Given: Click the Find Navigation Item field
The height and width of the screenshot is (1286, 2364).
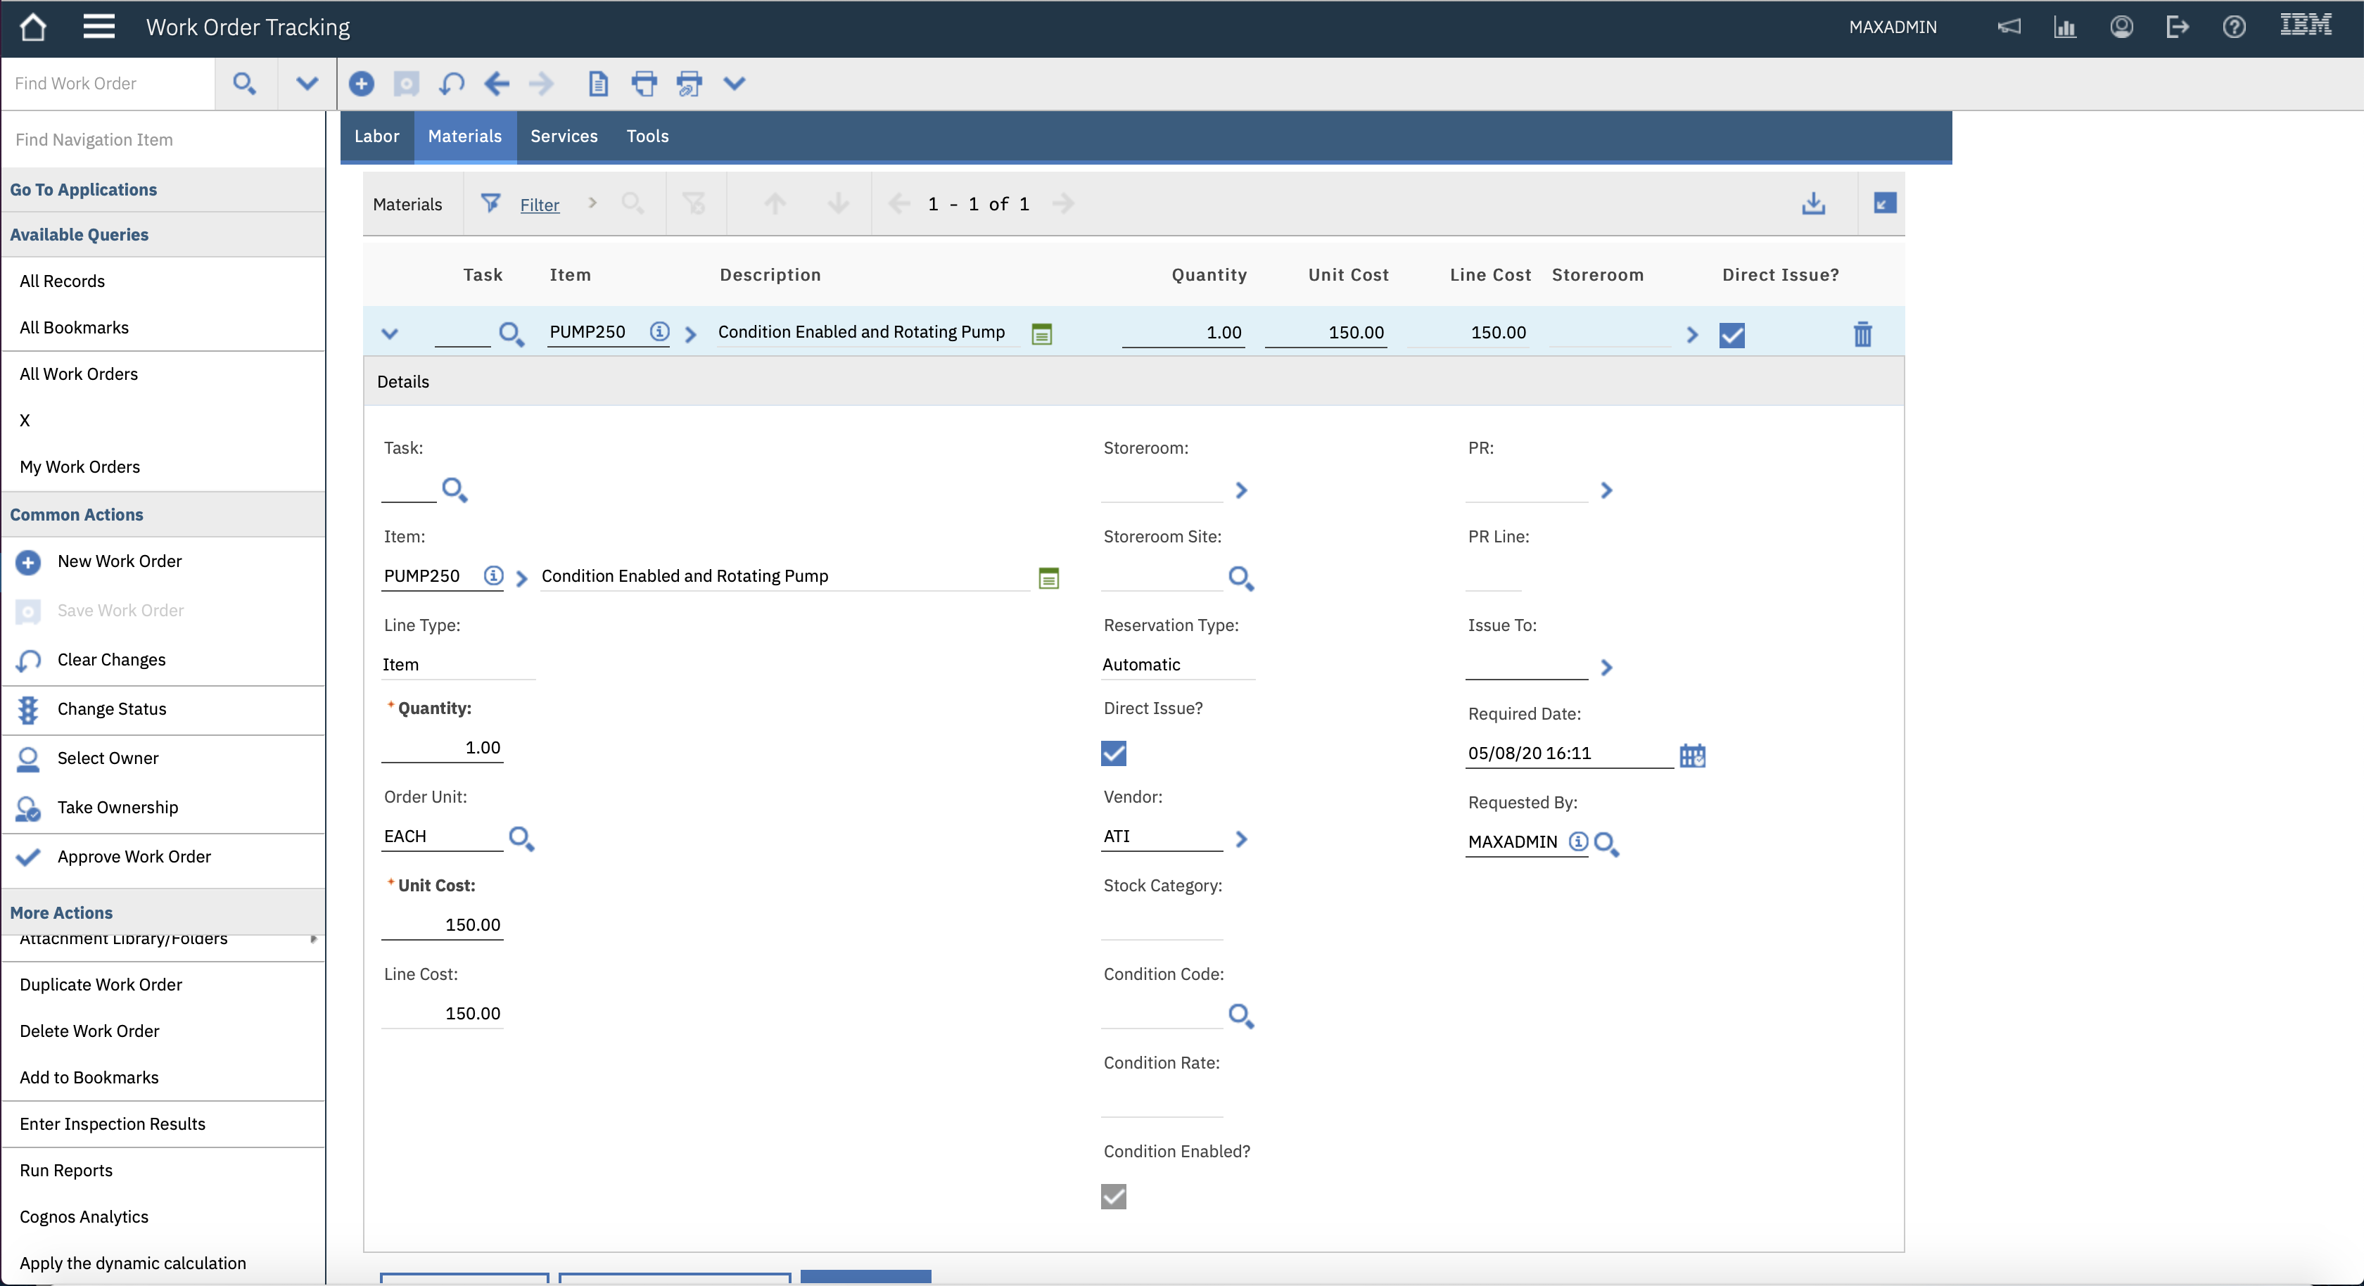Looking at the screenshot, I should click(x=163, y=139).
